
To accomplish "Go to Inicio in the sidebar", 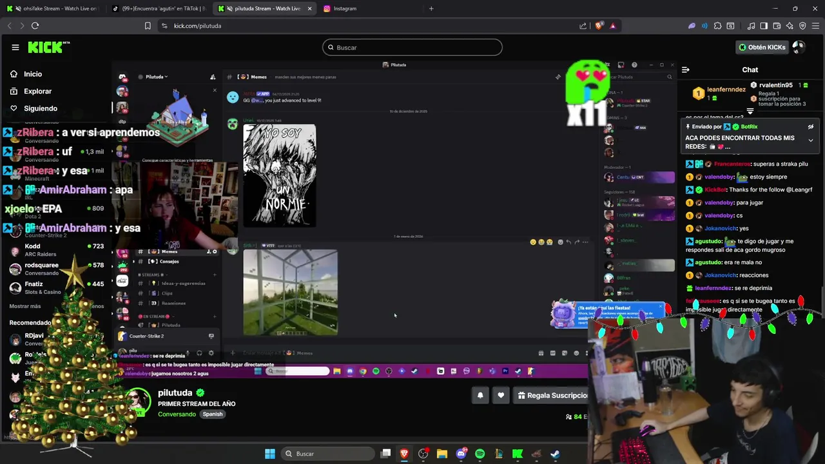I will point(32,74).
